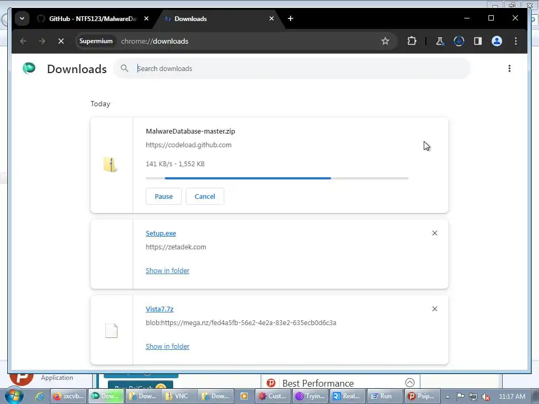Open the Windows Start orb
The image size is (539, 404).
[13, 396]
